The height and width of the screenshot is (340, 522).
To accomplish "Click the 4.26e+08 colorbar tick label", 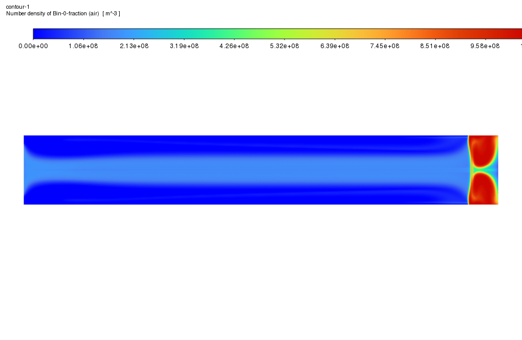I will pos(234,46).
